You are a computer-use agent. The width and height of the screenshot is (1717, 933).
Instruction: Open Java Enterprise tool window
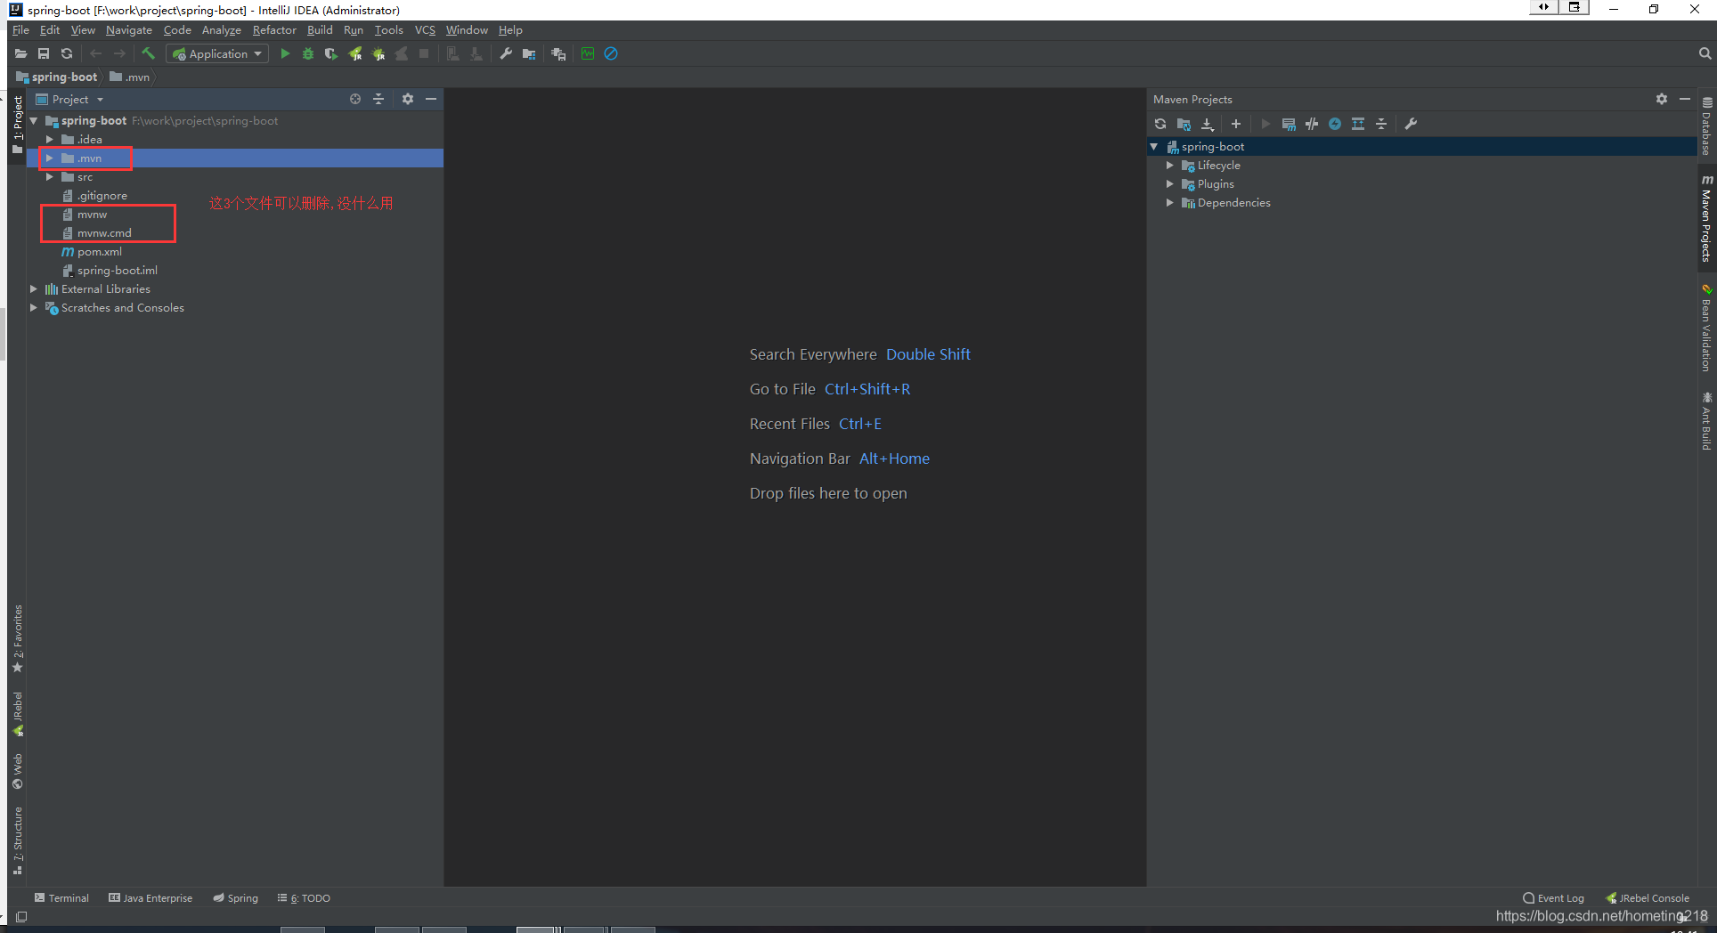pyautogui.click(x=151, y=898)
